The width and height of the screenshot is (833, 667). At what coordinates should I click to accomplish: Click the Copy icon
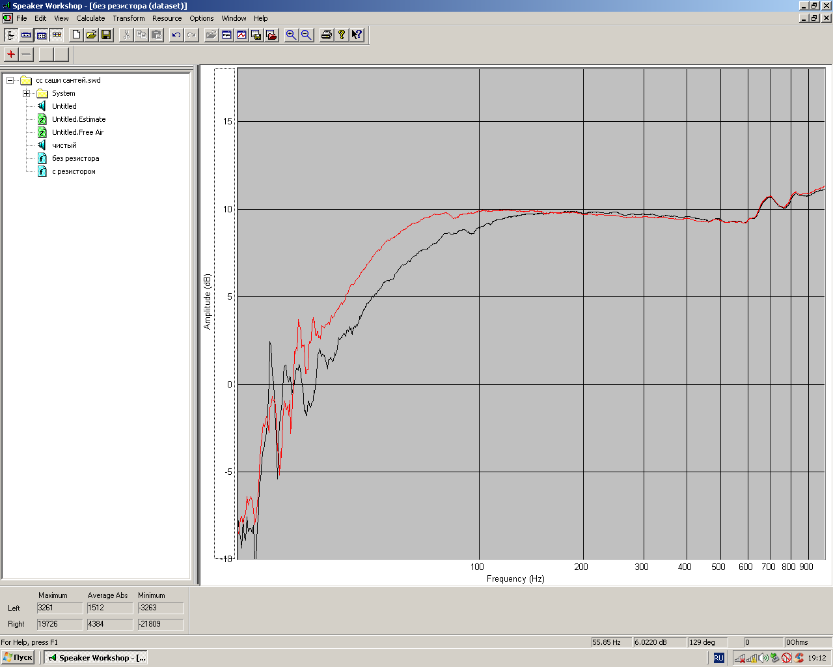coord(141,35)
